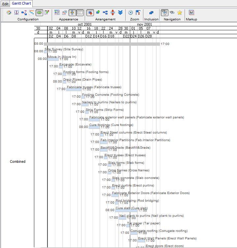This screenshot has height=248, width=237.
Task: Expand all with blue double chevron icon
Action: [x=120, y=12]
